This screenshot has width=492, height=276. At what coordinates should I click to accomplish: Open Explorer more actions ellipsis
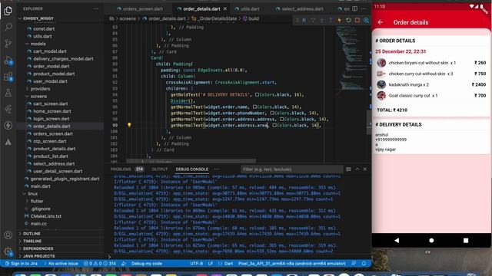(95, 8)
